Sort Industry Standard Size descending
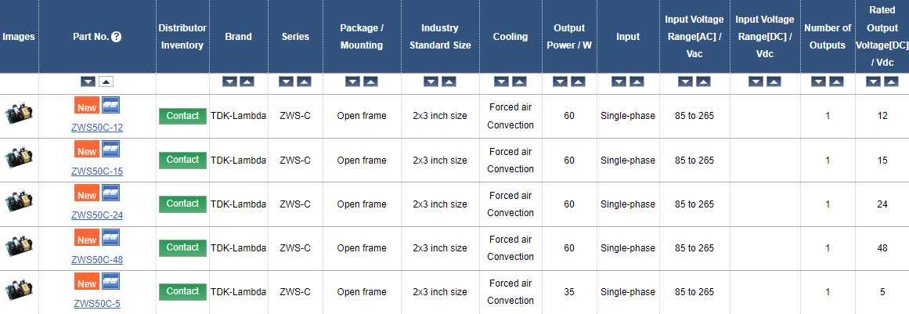 point(431,81)
